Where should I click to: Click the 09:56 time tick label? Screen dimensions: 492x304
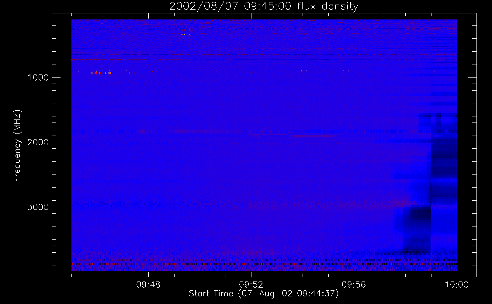click(354, 285)
